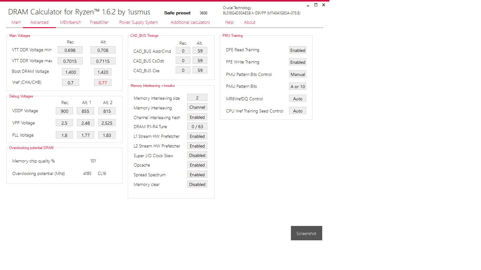Click FFE Write Training Enabled value
The image size is (481, 270).
[297, 62]
